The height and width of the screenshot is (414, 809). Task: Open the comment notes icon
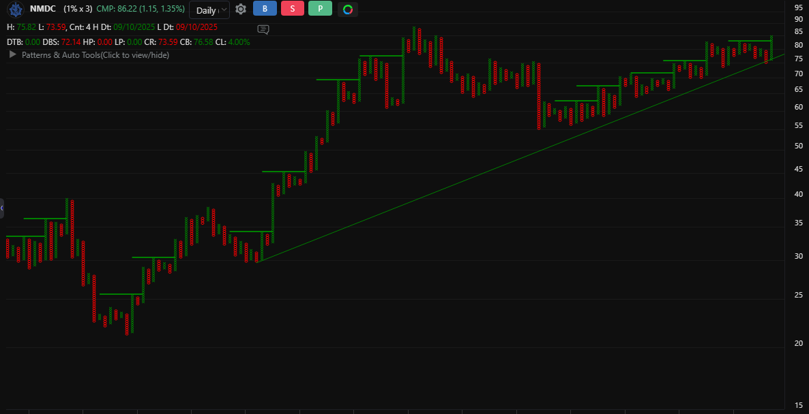click(x=263, y=29)
